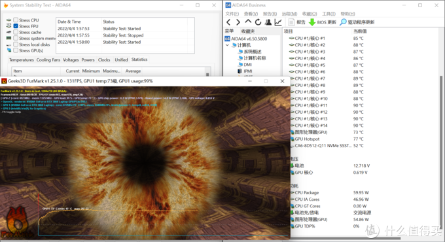The width and height of the screenshot is (445, 242).
Task: Select the 电池 voltage row
Action: tap(330, 165)
